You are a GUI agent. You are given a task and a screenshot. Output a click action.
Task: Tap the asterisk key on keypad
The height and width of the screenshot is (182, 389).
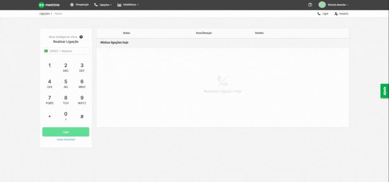coord(50,116)
